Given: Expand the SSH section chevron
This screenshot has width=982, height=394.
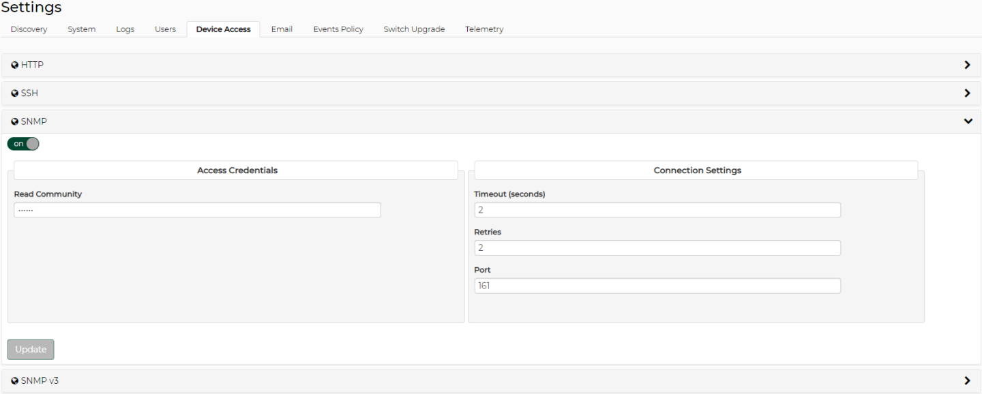Looking at the screenshot, I should pyautogui.click(x=967, y=93).
